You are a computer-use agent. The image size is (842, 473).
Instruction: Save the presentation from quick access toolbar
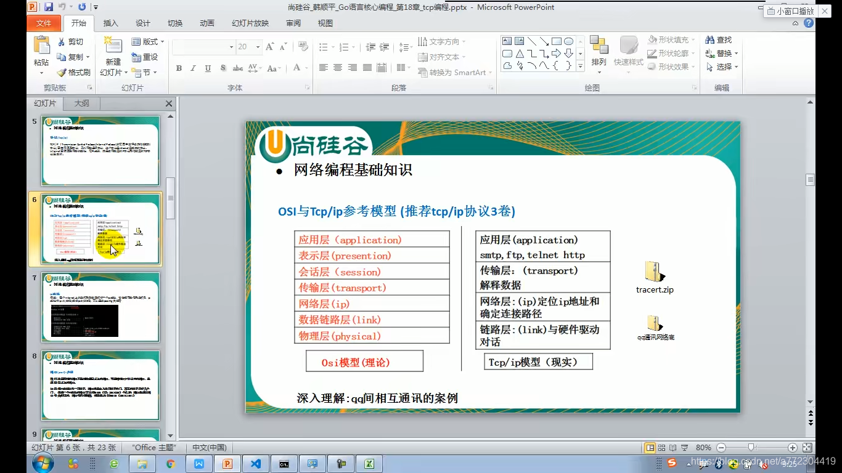(49, 7)
